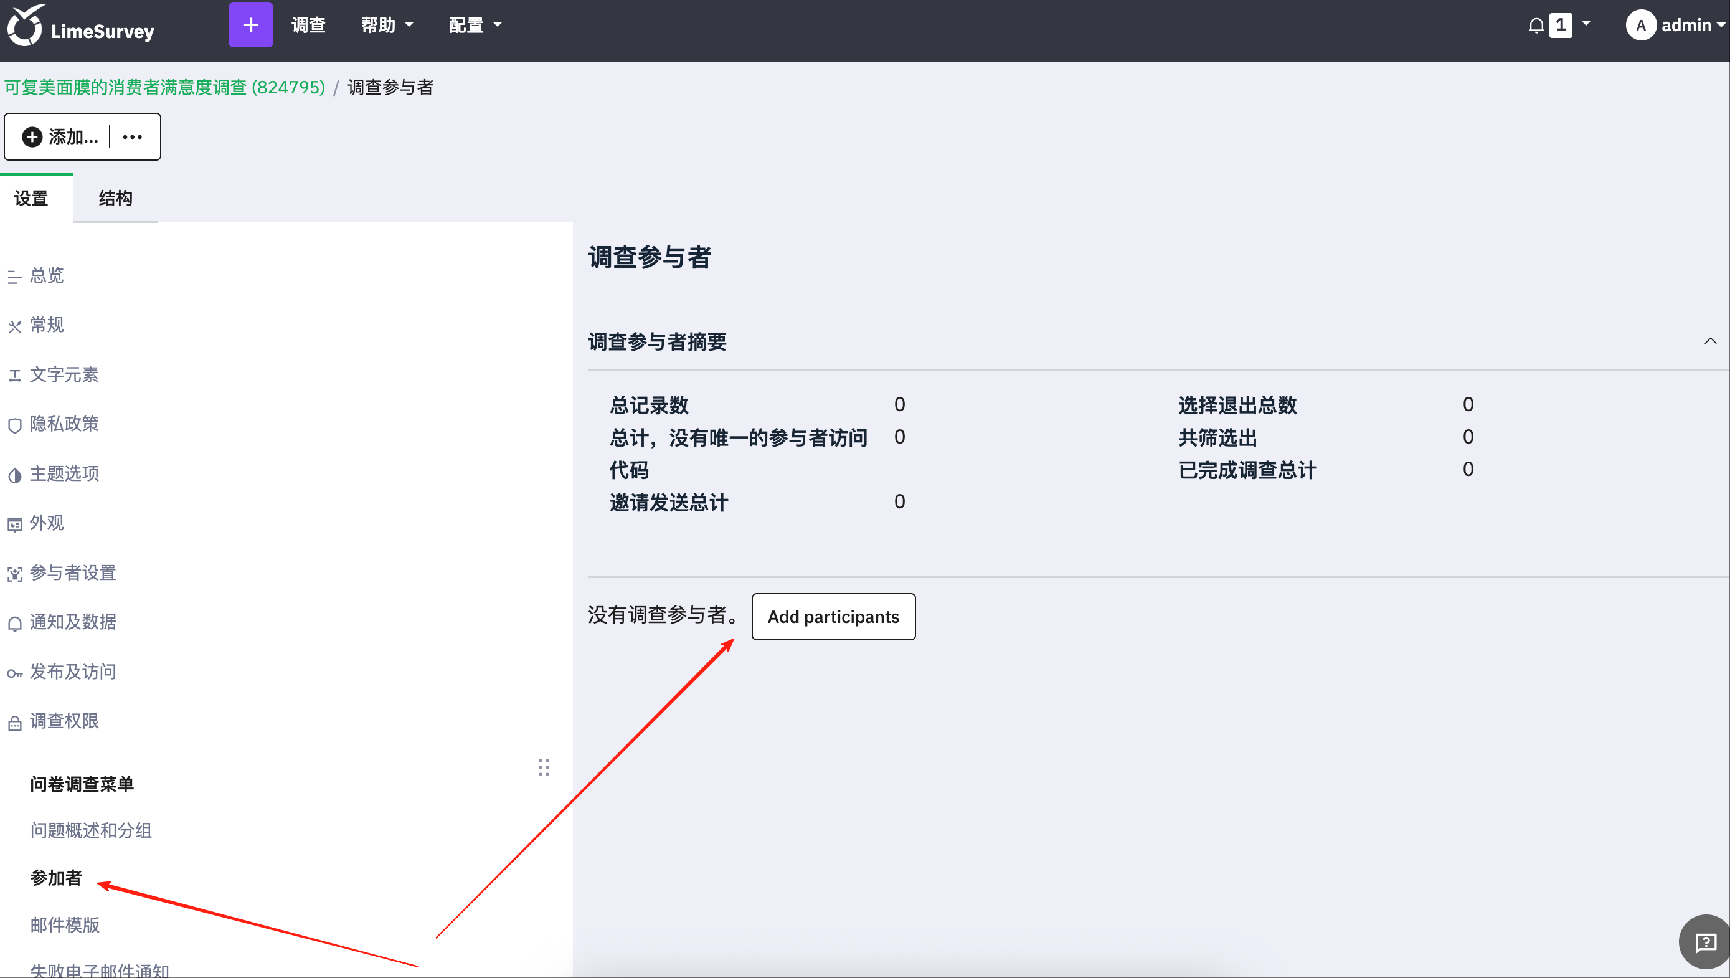
Task: Open the admin user dropdown
Action: click(1693, 26)
